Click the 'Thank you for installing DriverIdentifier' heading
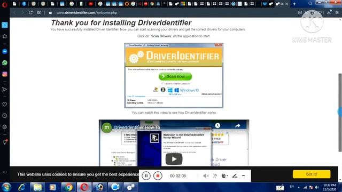This screenshot has height=192, width=342. point(121,22)
